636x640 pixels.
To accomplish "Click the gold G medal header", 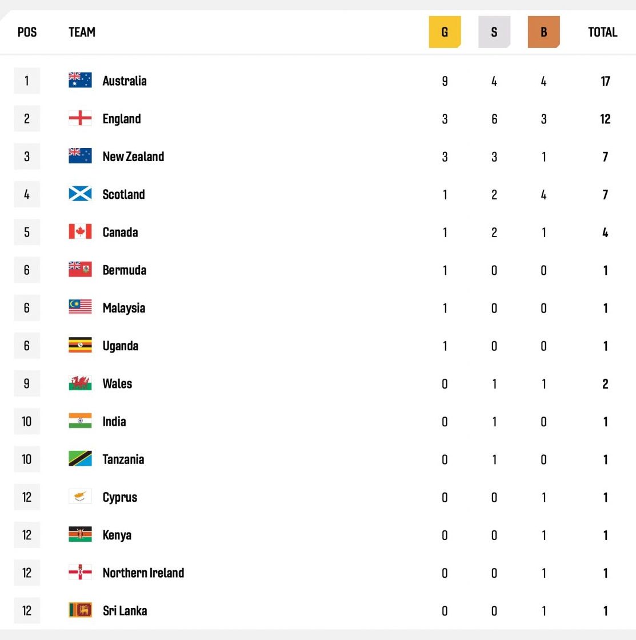I will coord(445,32).
